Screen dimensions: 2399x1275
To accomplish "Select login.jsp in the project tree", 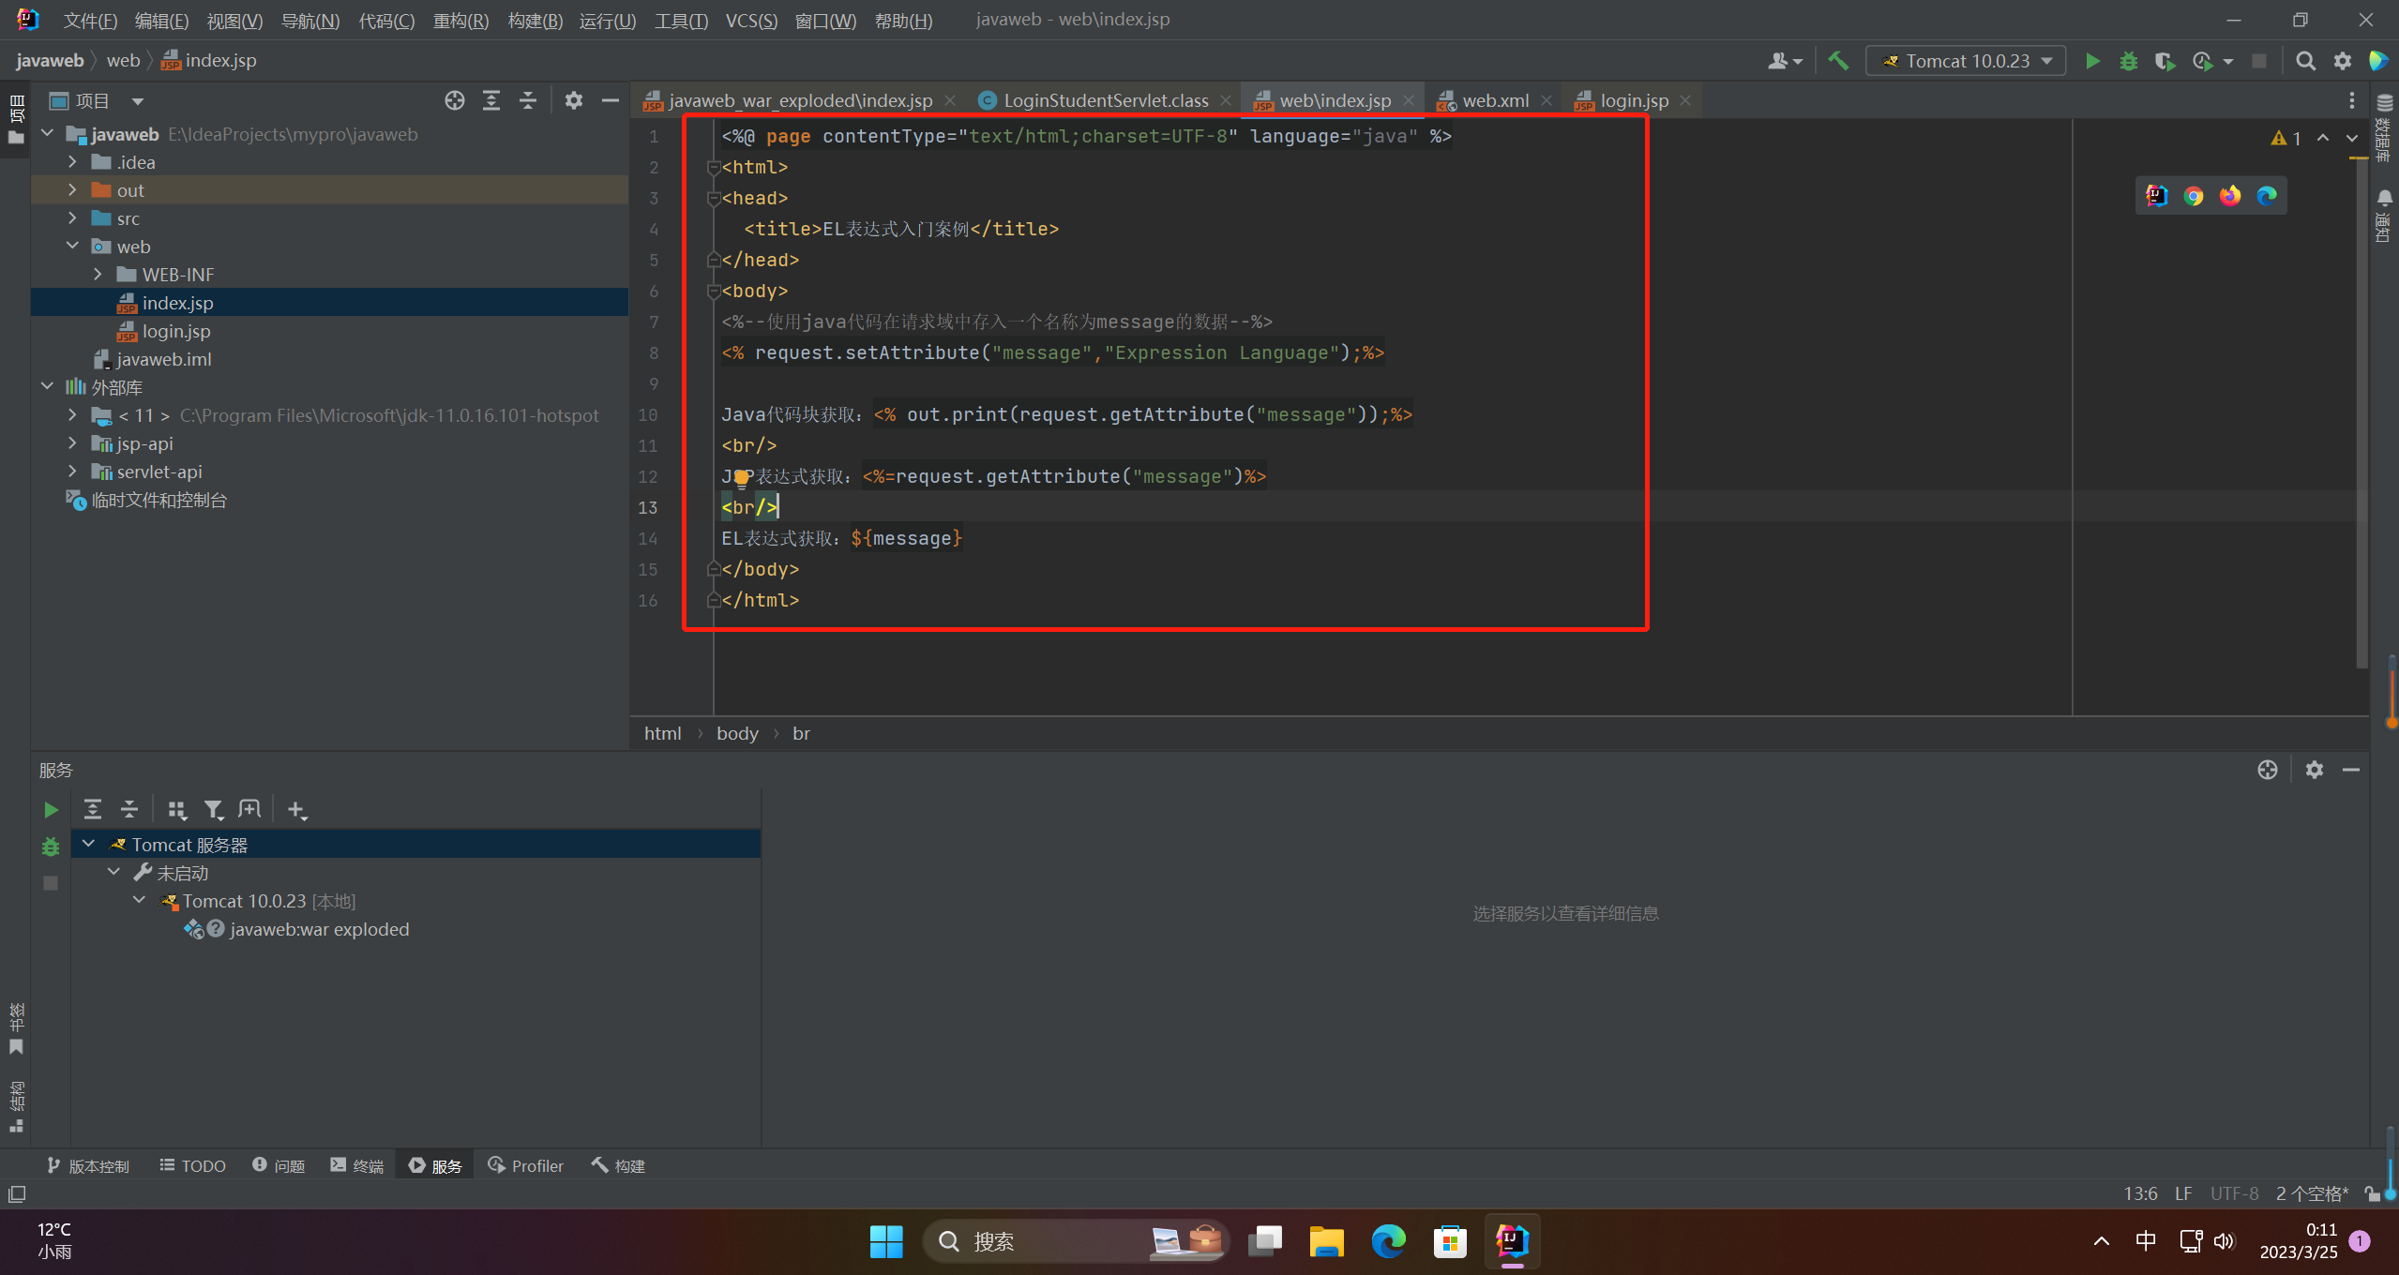I will pos(176,331).
